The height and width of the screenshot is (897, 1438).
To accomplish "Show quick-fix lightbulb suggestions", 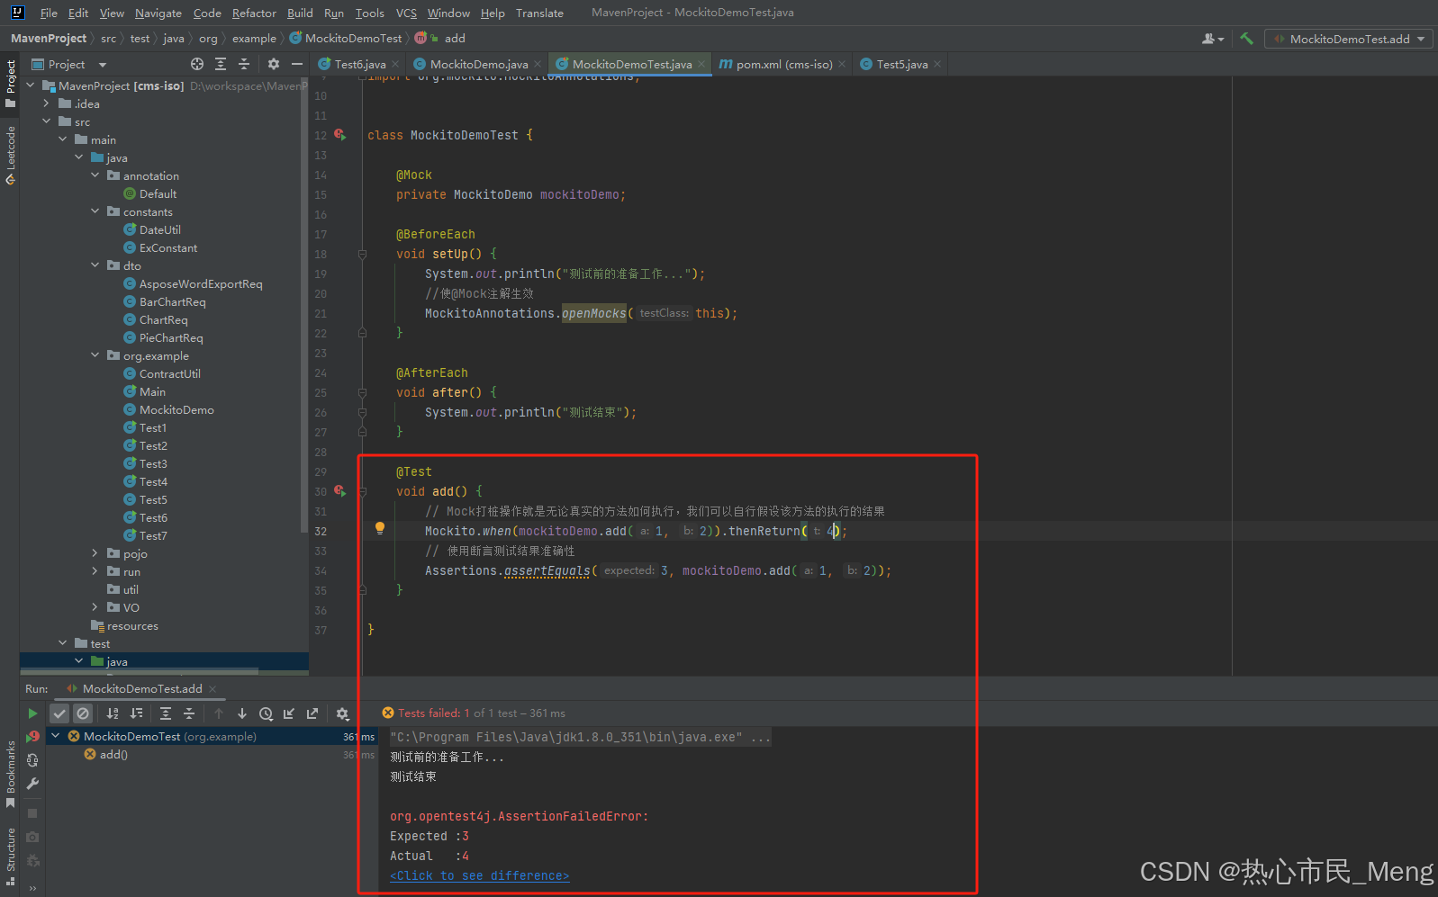I will pyautogui.click(x=380, y=529).
